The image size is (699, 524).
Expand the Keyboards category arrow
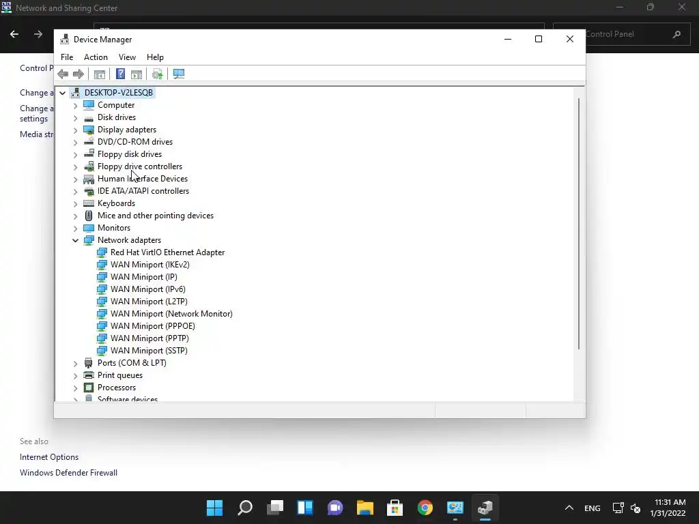(75, 204)
